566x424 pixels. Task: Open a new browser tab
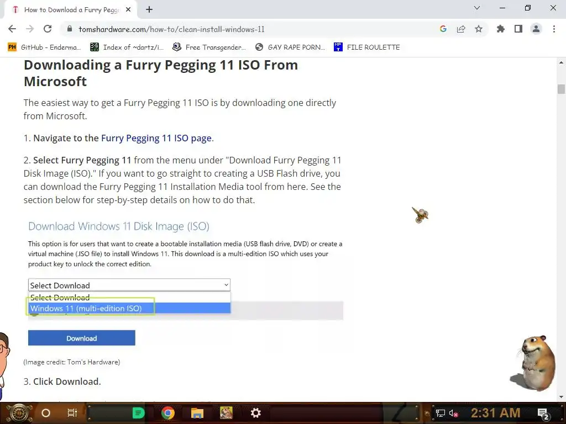[149, 10]
